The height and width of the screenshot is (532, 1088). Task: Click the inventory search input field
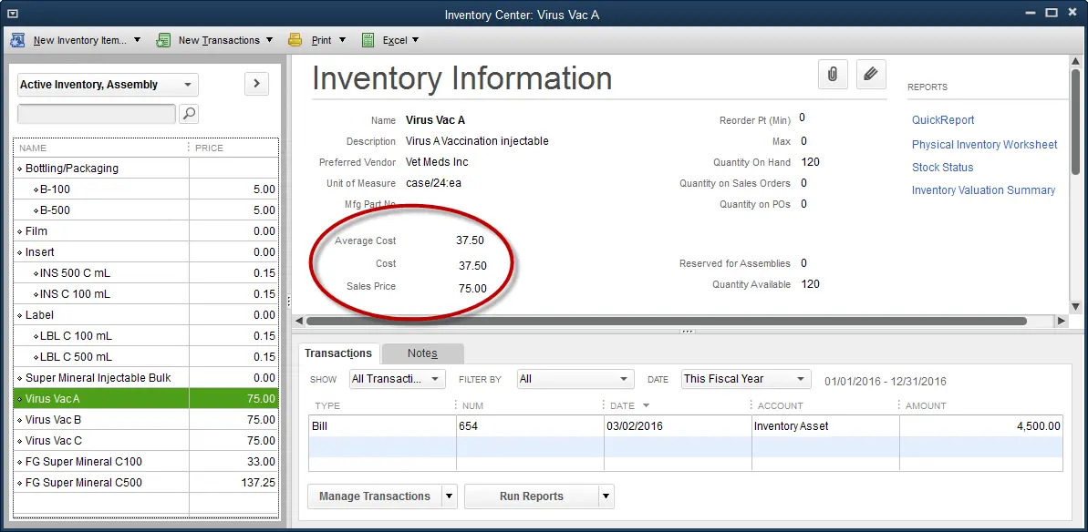click(x=97, y=114)
